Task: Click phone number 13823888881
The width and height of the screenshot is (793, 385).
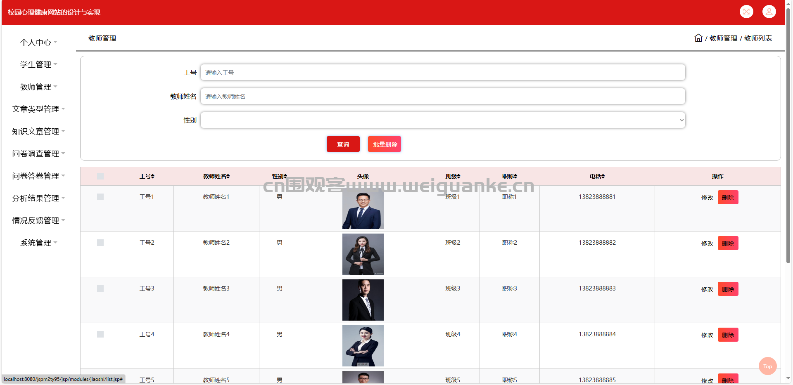Action: click(x=597, y=197)
